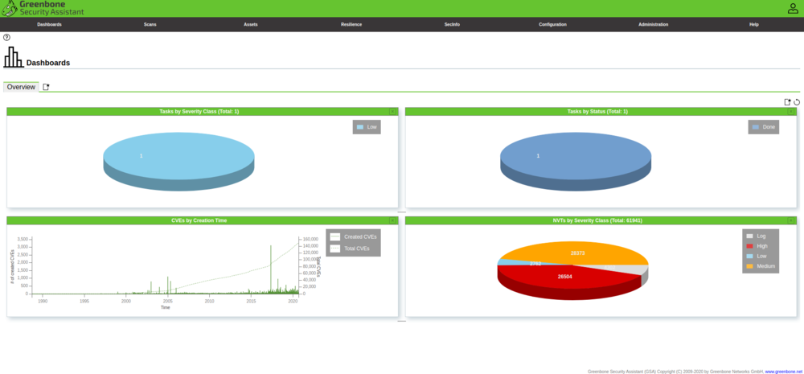
Task: Toggle Low legend in Tasks by Severity
Action: (x=367, y=127)
